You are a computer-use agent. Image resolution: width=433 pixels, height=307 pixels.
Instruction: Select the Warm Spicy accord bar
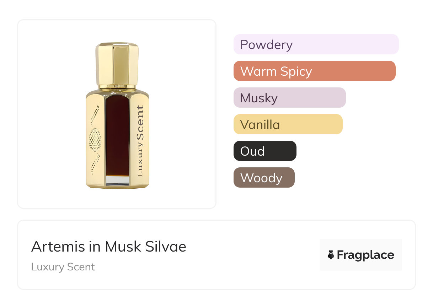click(314, 71)
